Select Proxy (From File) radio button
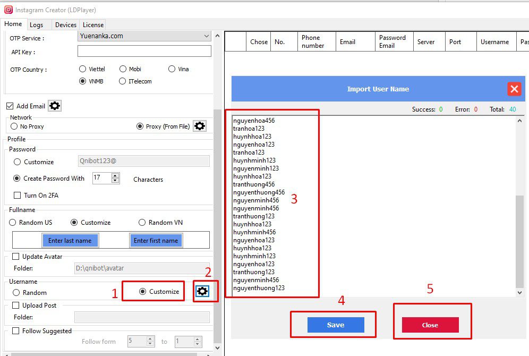529x356 pixels. click(140, 126)
